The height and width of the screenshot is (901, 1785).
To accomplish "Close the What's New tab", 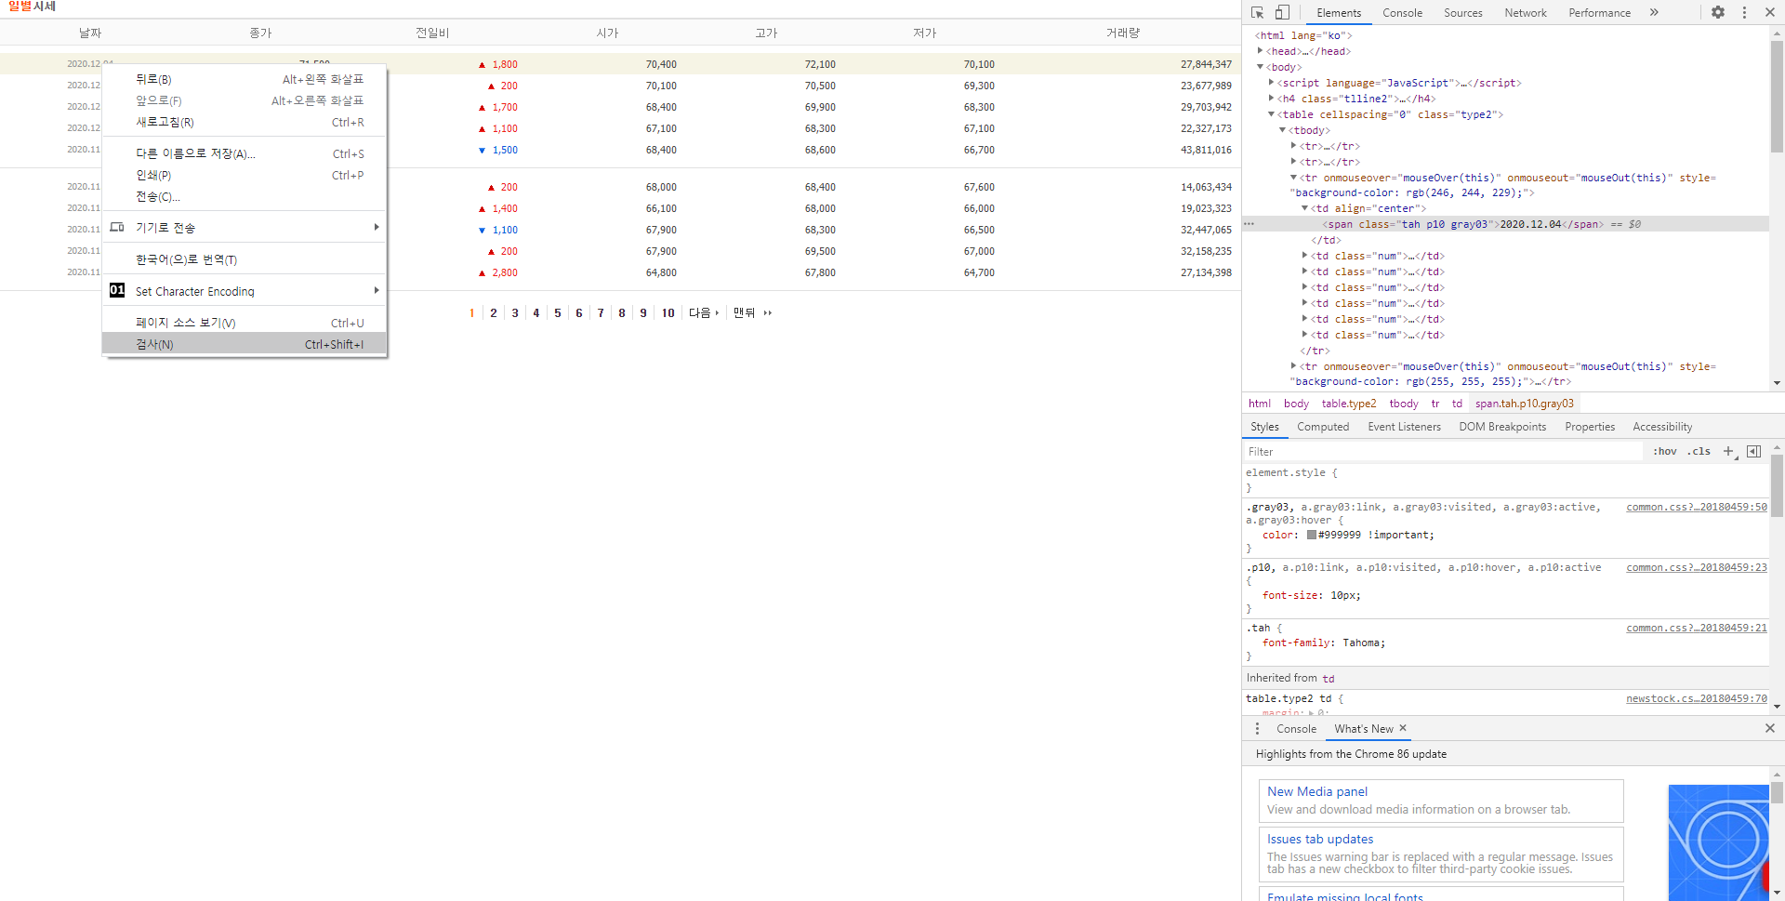I will point(1403,728).
